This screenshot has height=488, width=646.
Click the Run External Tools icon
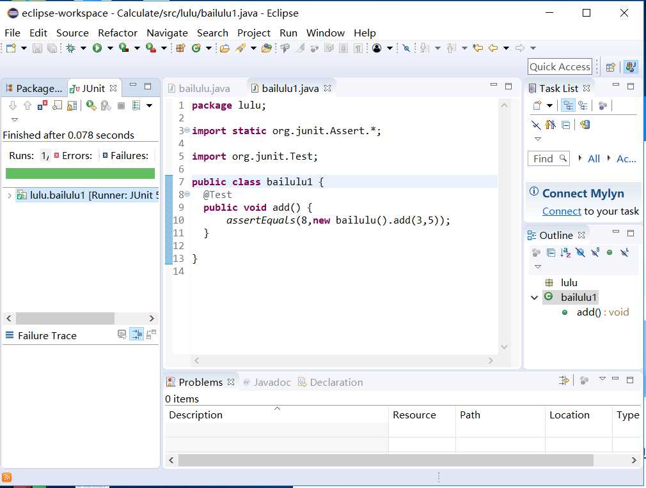(x=151, y=48)
